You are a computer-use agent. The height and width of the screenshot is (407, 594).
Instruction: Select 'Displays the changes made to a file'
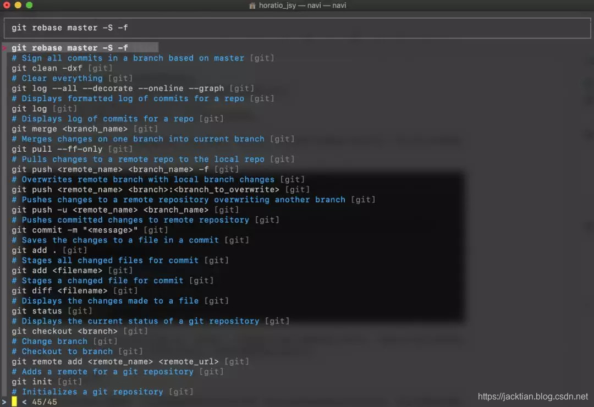(x=120, y=301)
